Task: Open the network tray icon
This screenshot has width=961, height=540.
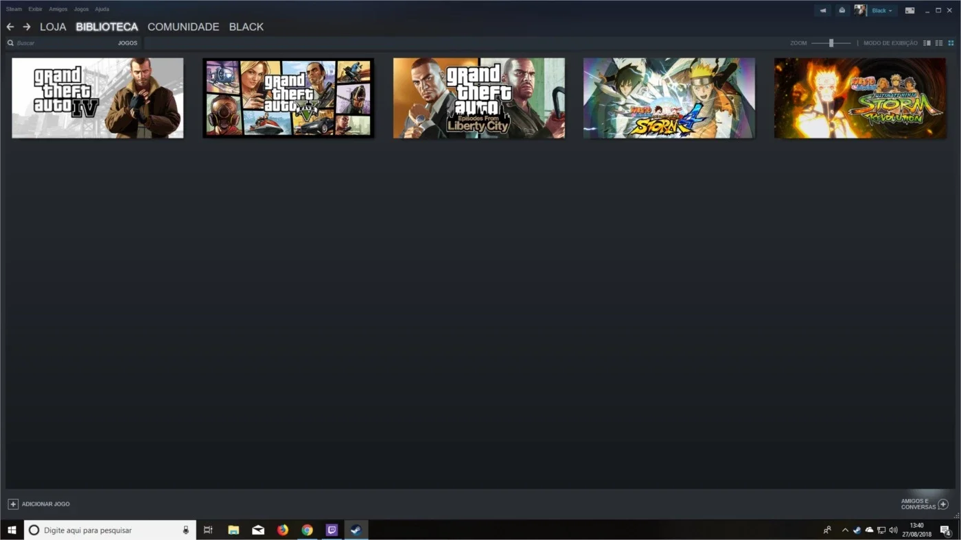Action: [x=881, y=530]
